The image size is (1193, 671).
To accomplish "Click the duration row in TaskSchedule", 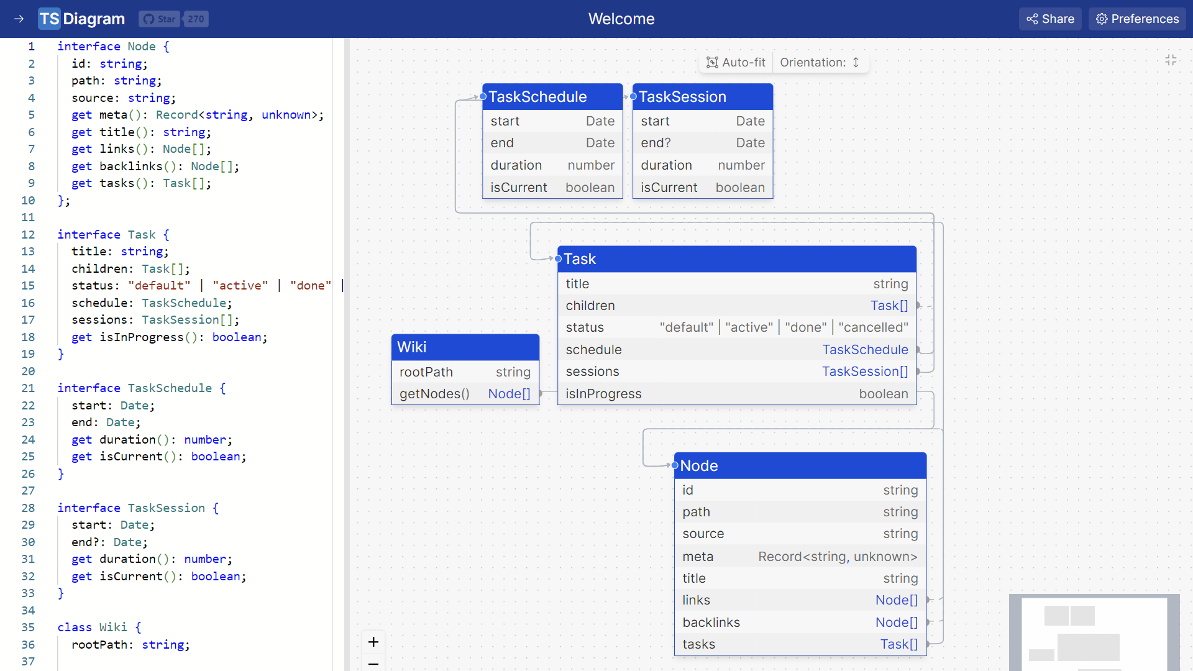I will point(552,165).
